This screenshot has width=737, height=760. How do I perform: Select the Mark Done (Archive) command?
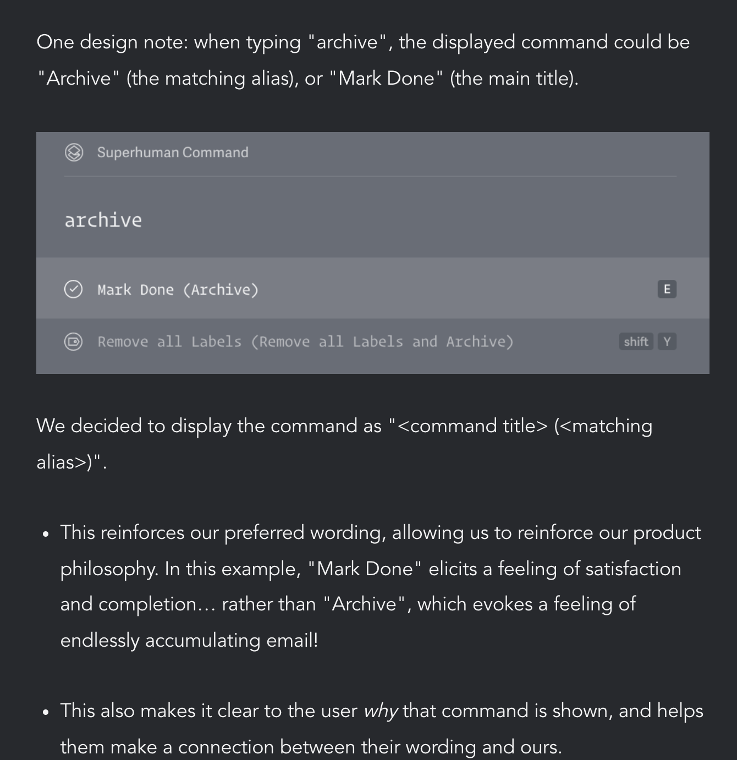178,290
